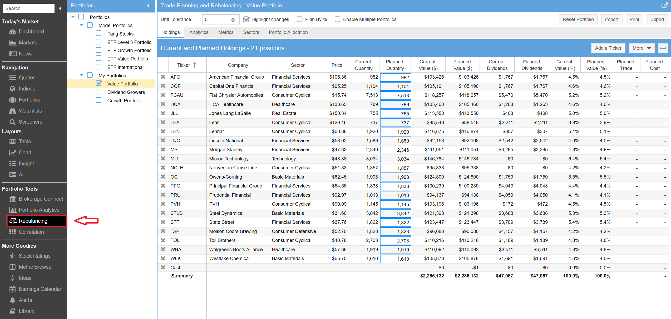Collapse the root Portfolios tree node
The image size is (671, 319).
point(73,17)
